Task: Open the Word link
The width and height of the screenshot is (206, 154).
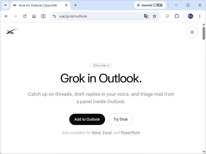Action: tap(96, 133)
